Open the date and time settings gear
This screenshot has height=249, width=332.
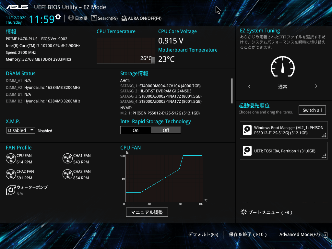coord(58,17)
